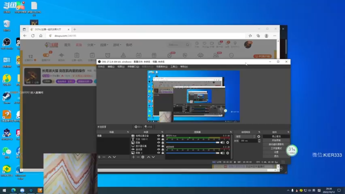Open Douyu user avatar

tap(248, 45)
